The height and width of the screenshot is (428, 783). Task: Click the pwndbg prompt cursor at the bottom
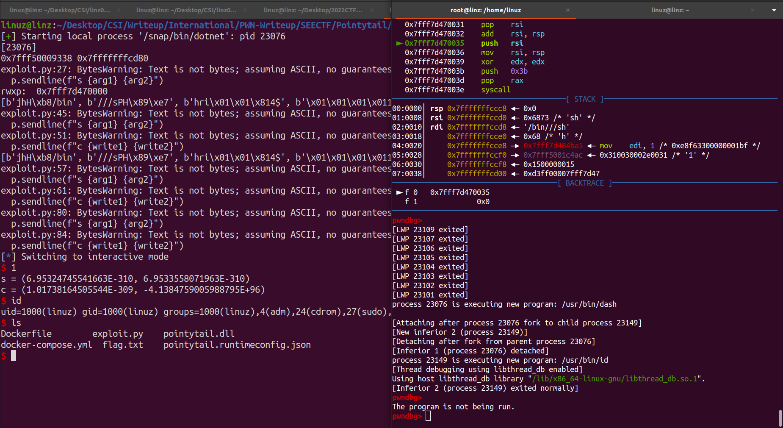pos(428,416)
